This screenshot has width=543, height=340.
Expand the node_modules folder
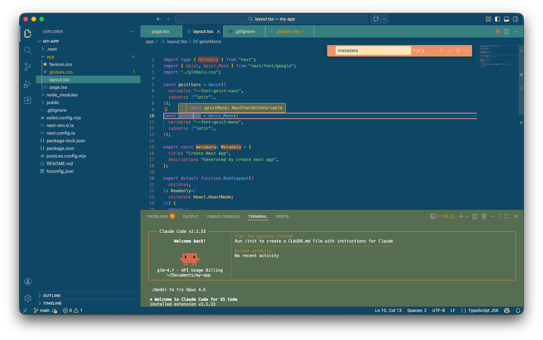pos(43,95)
